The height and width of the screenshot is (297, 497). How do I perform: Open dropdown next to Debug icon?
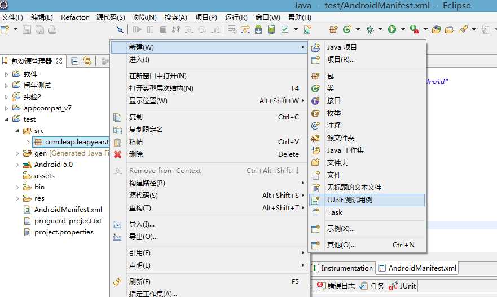pyautogui.click(x=380, y=30)
